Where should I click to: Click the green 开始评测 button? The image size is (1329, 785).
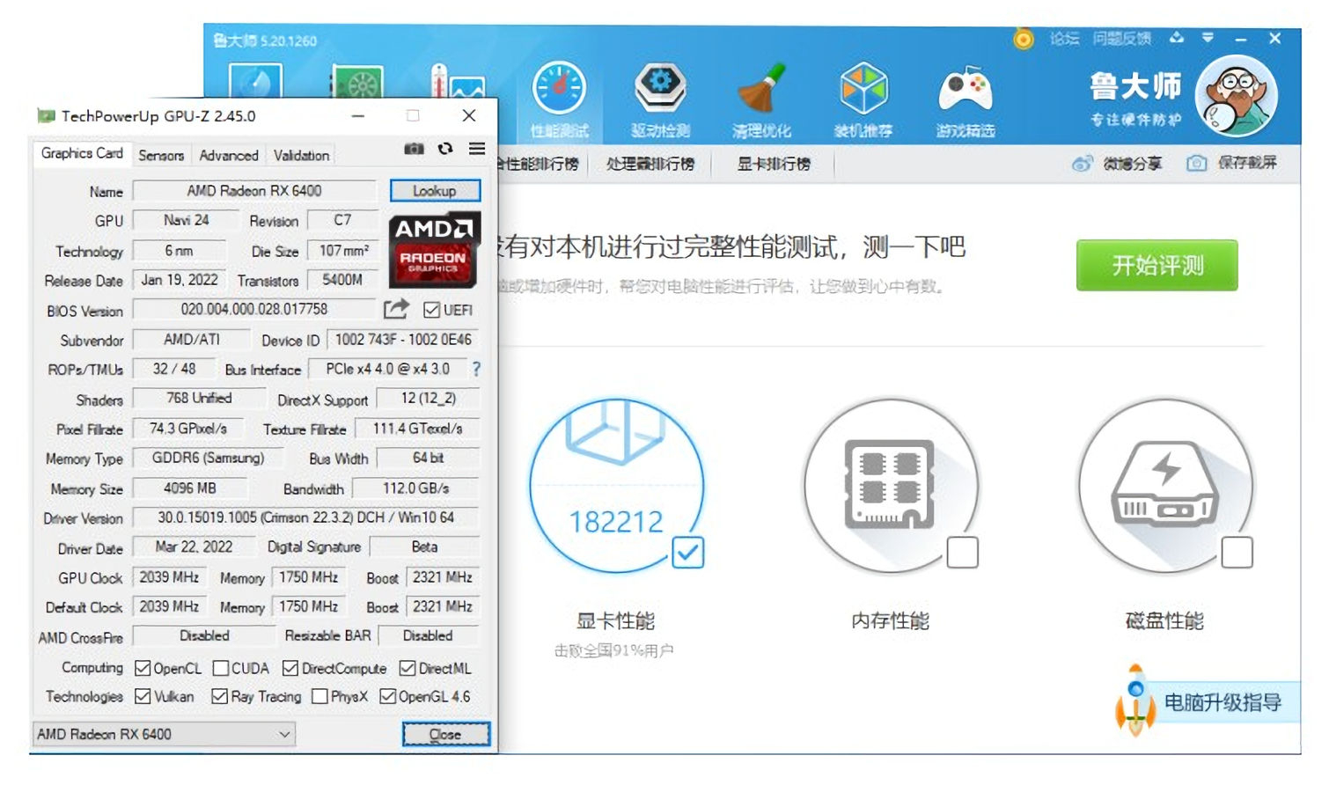pyautogui.click(x=1156, y=265)
